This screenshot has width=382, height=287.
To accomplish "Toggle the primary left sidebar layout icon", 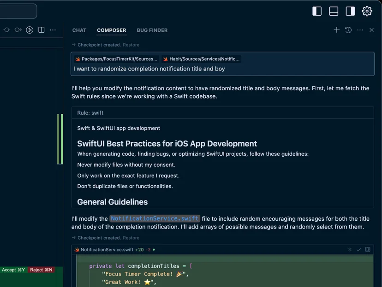I will click(317, 11).
